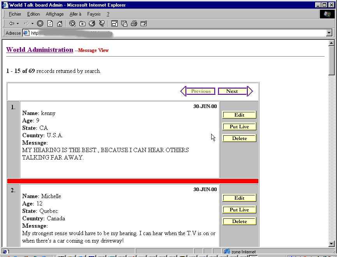Viewport: 337px width, 257px height.
Task: Open the Fichier menu
Action: (x=15, y=14)
